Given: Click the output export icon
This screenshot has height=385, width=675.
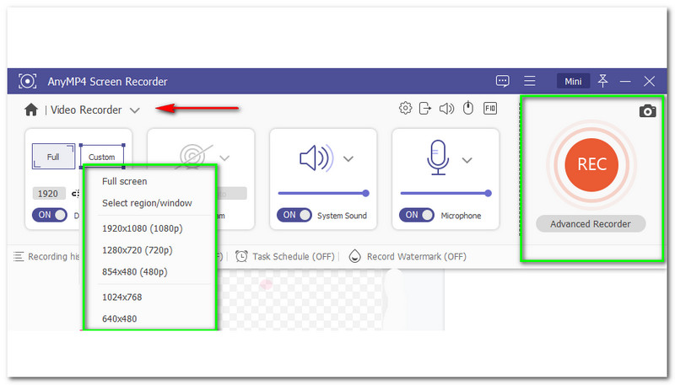Looking at the screenshot, I should [x=425, y=108].
